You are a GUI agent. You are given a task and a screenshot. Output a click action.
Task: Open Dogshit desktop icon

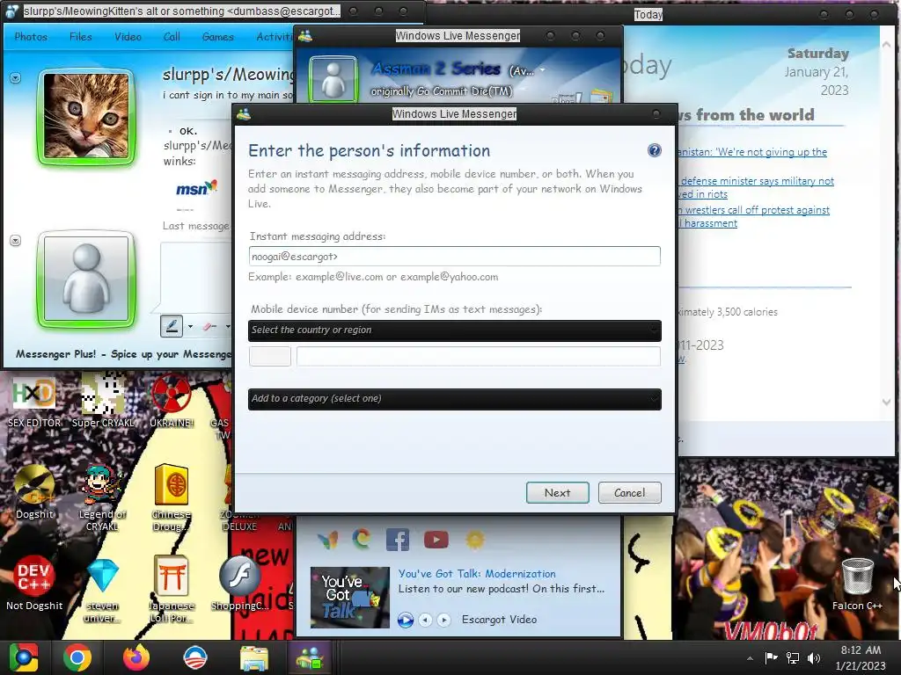[34, 492]
